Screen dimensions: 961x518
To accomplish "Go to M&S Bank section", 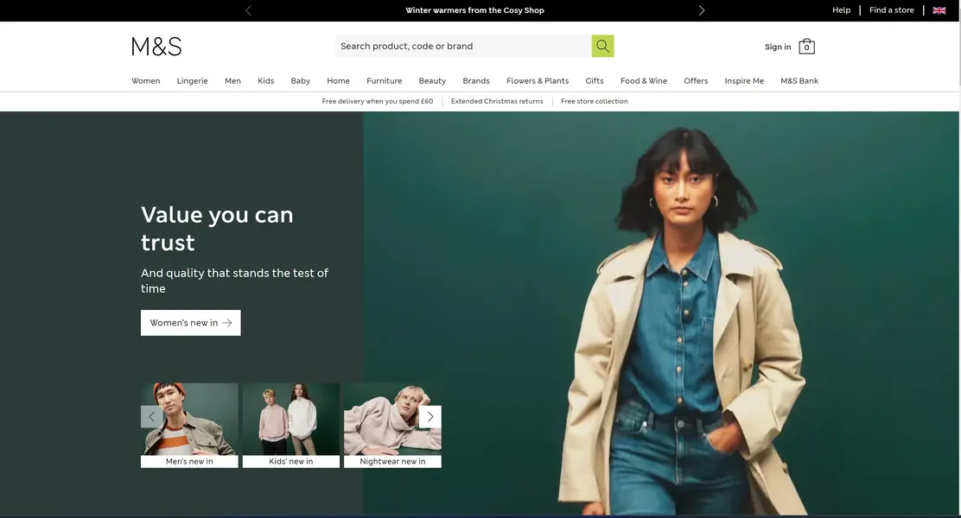I will [799, 81].
